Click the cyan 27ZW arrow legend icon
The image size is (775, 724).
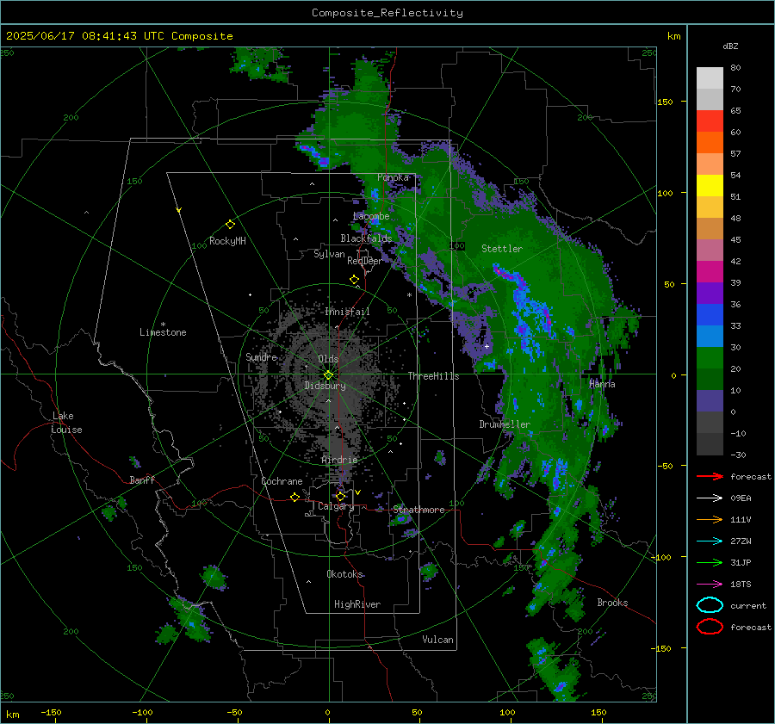[710, 541]
